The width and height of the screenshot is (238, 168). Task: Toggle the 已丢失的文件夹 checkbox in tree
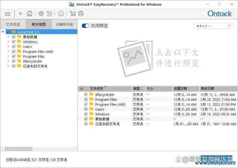14,66
